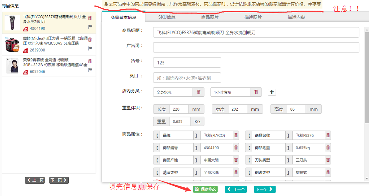Click the JD icon beside 4304190
This screenshot has height=196, width=369.
pos(25,29)
